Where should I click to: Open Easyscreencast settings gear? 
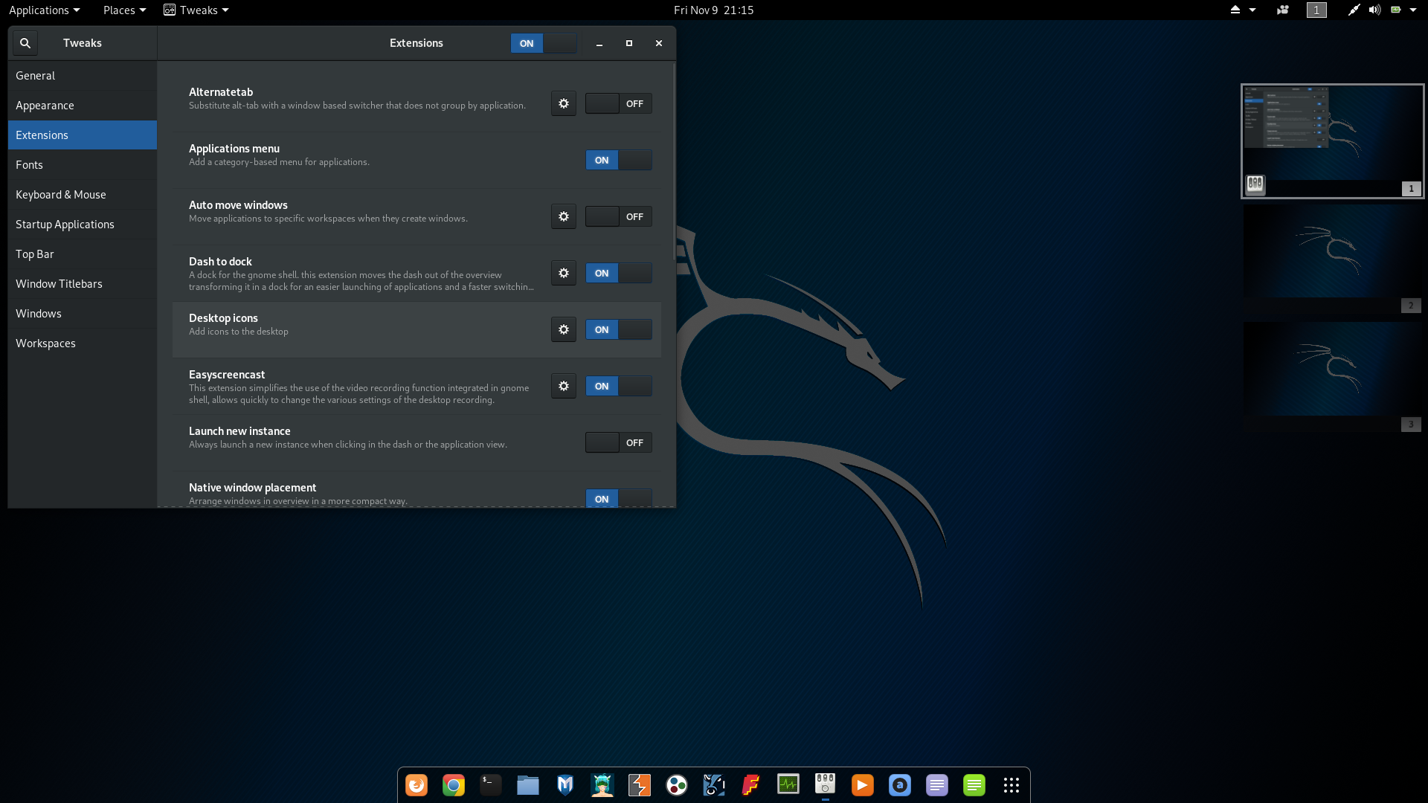click(564, 386)
